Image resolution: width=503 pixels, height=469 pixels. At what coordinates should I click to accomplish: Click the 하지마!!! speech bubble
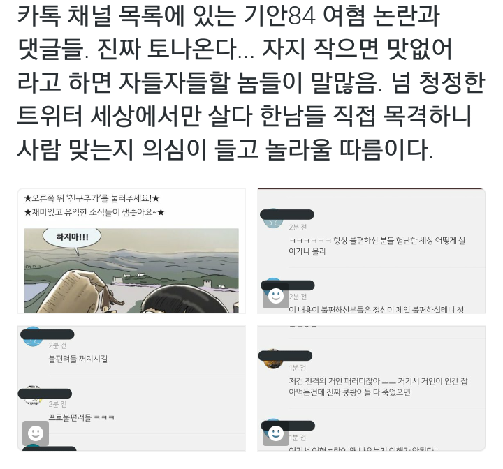[x=72, y=238]
